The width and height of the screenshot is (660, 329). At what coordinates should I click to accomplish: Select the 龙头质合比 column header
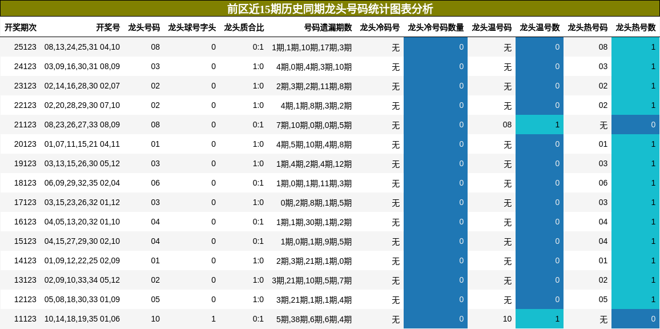point(244,28)
